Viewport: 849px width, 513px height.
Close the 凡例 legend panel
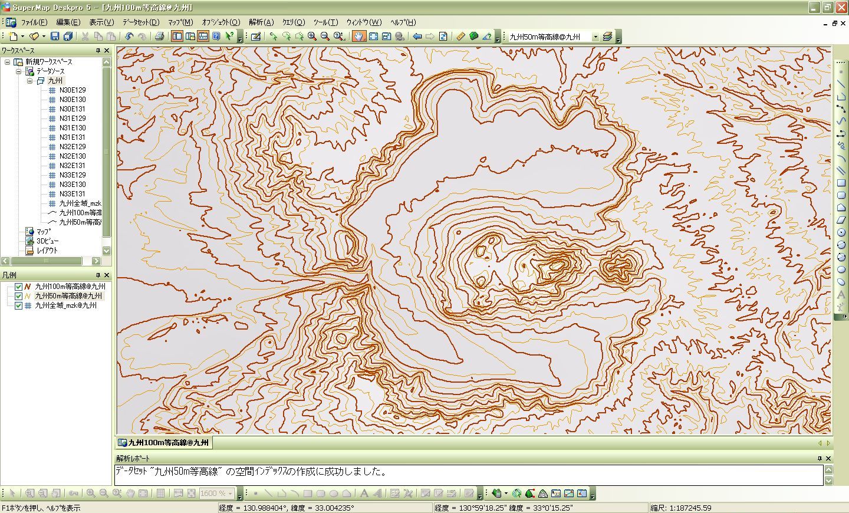click(107, 275)
